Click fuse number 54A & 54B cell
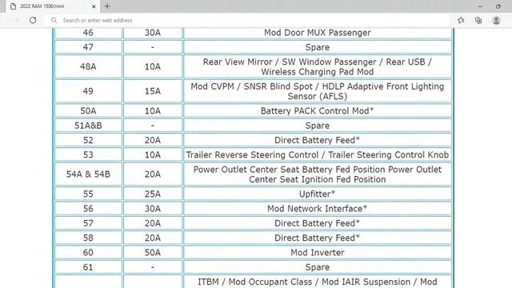Screen dimensions: 512x288 coord(88,174)
